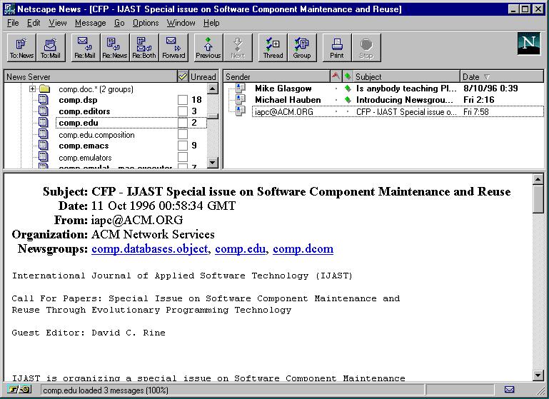Toggle subscribe checkbox for comp.editors

coord(183,111)
